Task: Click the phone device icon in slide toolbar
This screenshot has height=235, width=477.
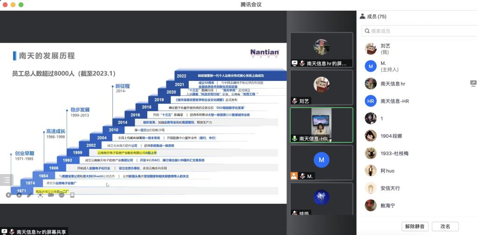Action: click(x=72, y=195)
